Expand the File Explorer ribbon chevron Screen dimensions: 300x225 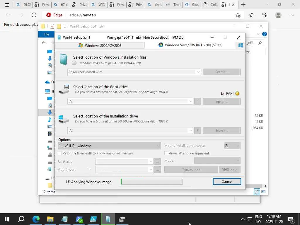pyautogui.click(x=258, y=34)
